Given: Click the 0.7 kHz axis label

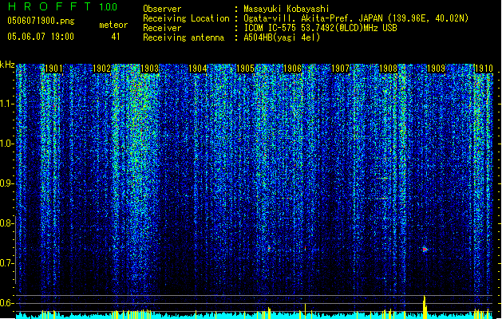Looking at the screenshot, I should (x=6, y=263).
